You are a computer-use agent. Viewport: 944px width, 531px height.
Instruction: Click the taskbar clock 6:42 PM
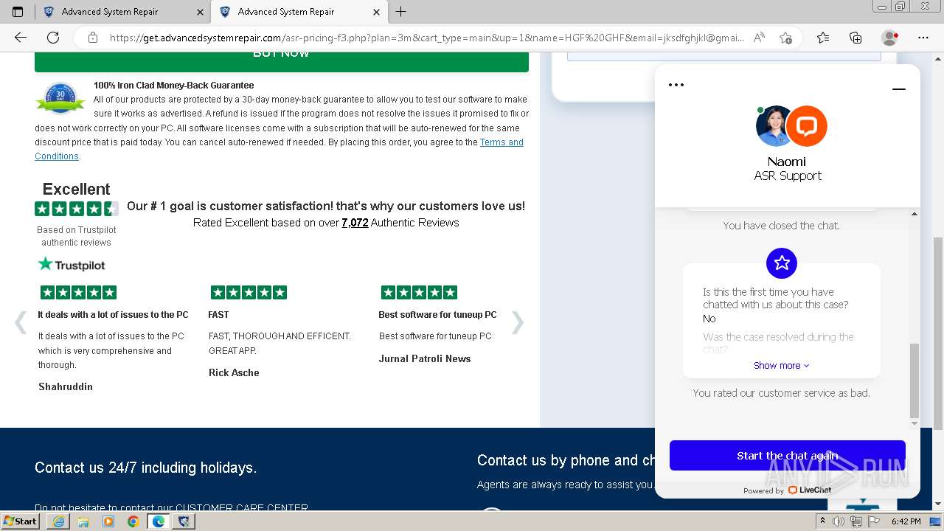click(906, 521)
